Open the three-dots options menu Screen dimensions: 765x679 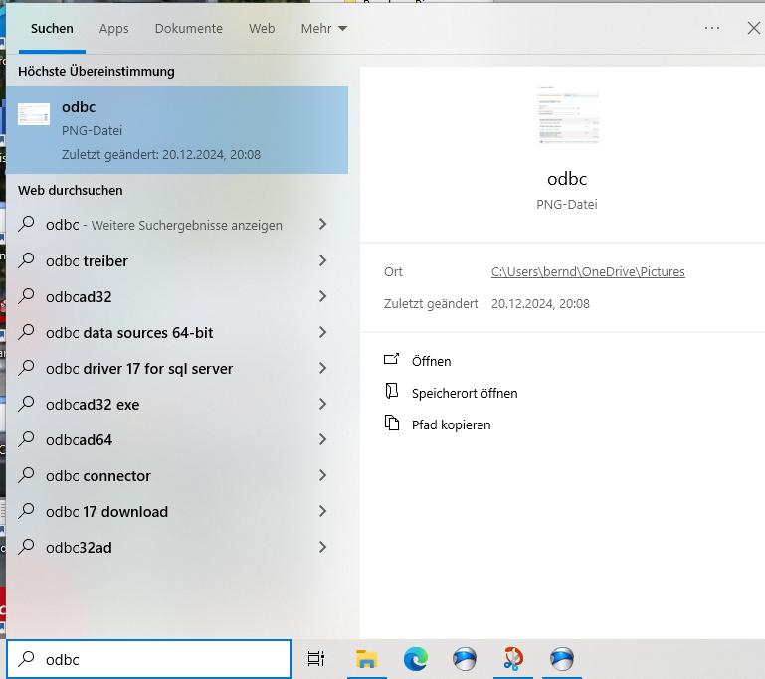click(712, 28)
